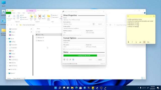161x90 pixels.
Task: Open Rufus Boot selection dropdown
Action: pyautogui.click(x=77, y=24)
